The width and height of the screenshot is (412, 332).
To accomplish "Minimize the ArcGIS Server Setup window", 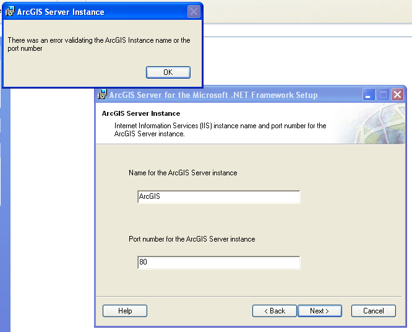I will (369, 94).
